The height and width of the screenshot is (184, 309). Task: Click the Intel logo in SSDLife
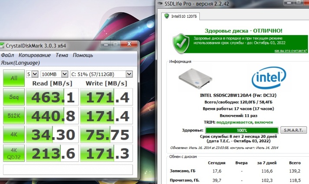(x=269, y=78)
